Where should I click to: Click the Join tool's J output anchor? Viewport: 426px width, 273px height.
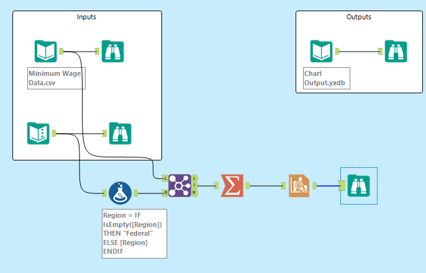point(194,185)
